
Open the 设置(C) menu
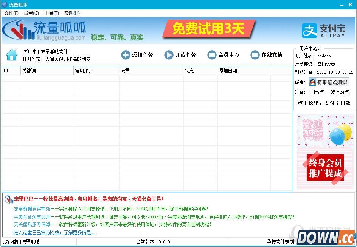tap(31, 13)
